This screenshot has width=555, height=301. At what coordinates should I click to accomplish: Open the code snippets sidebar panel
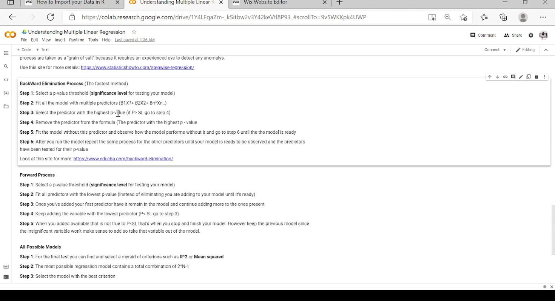(x=6, y=80)
